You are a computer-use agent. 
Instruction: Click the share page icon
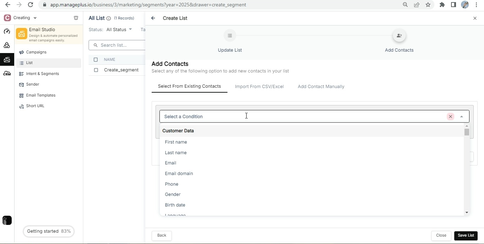click(x=417, y=5)
